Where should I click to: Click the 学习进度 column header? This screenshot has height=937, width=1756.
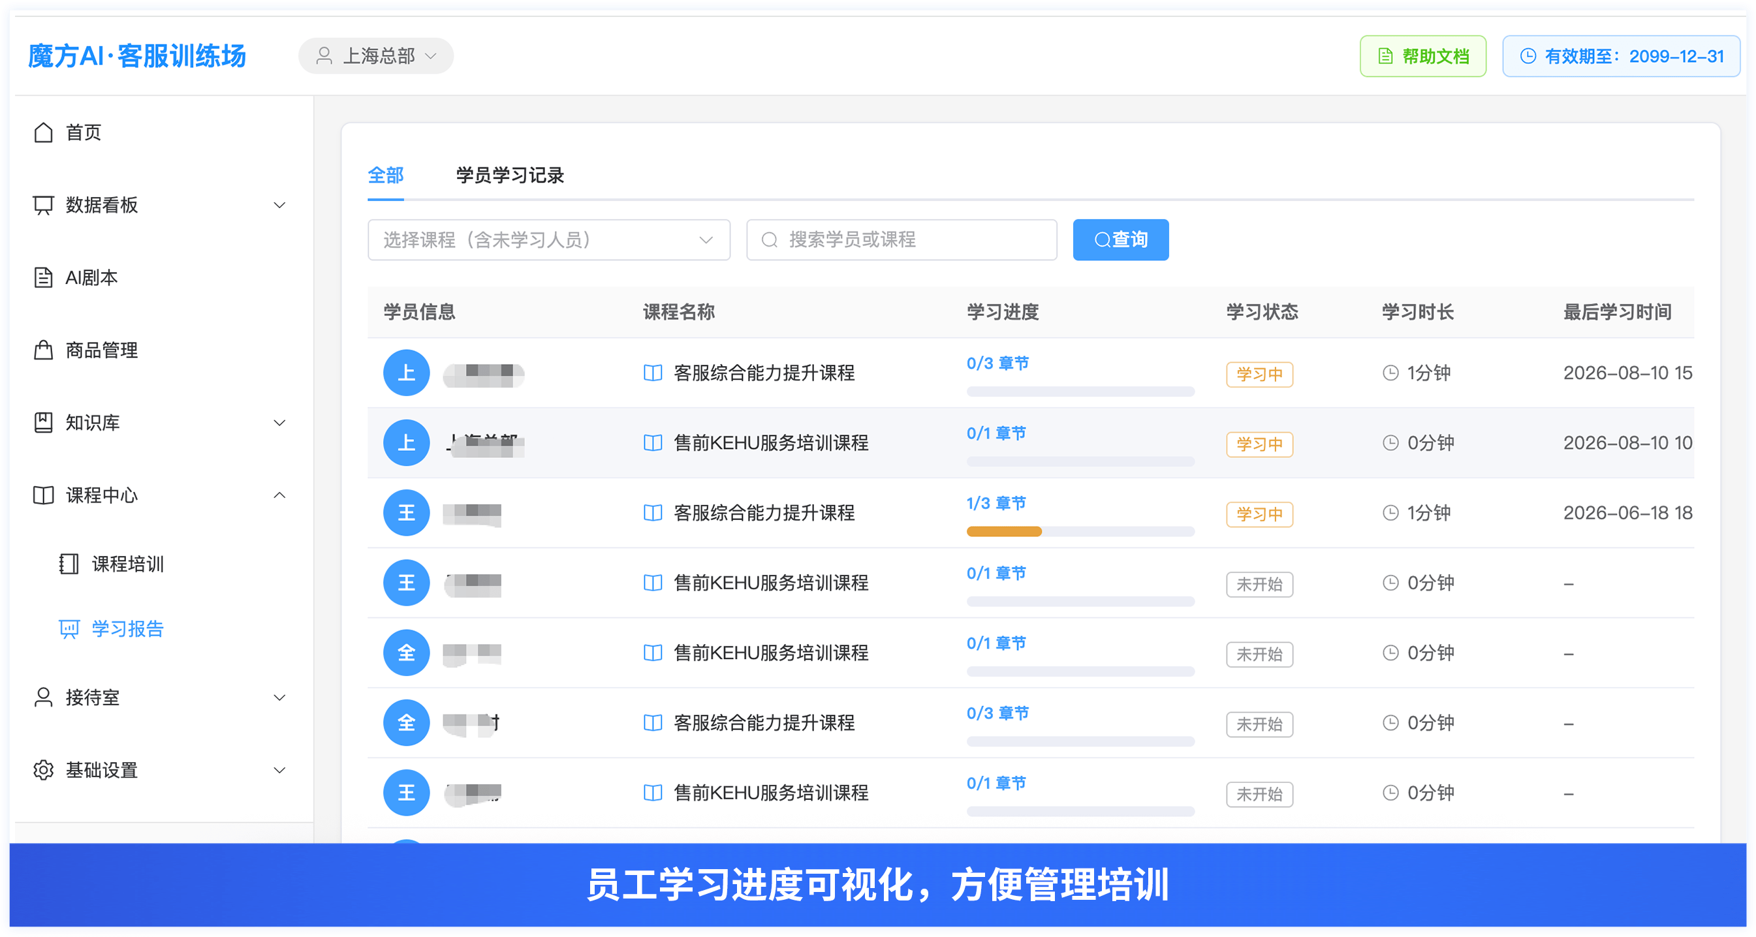tap(1003, 312)
